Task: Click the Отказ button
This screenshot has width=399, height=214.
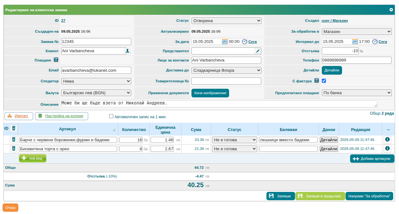Action: (x=10, y=208)
